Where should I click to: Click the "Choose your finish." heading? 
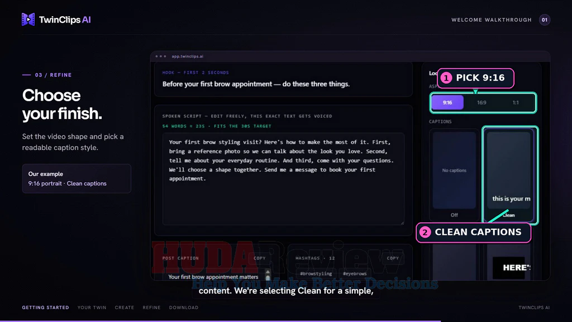tap(62, 105)
